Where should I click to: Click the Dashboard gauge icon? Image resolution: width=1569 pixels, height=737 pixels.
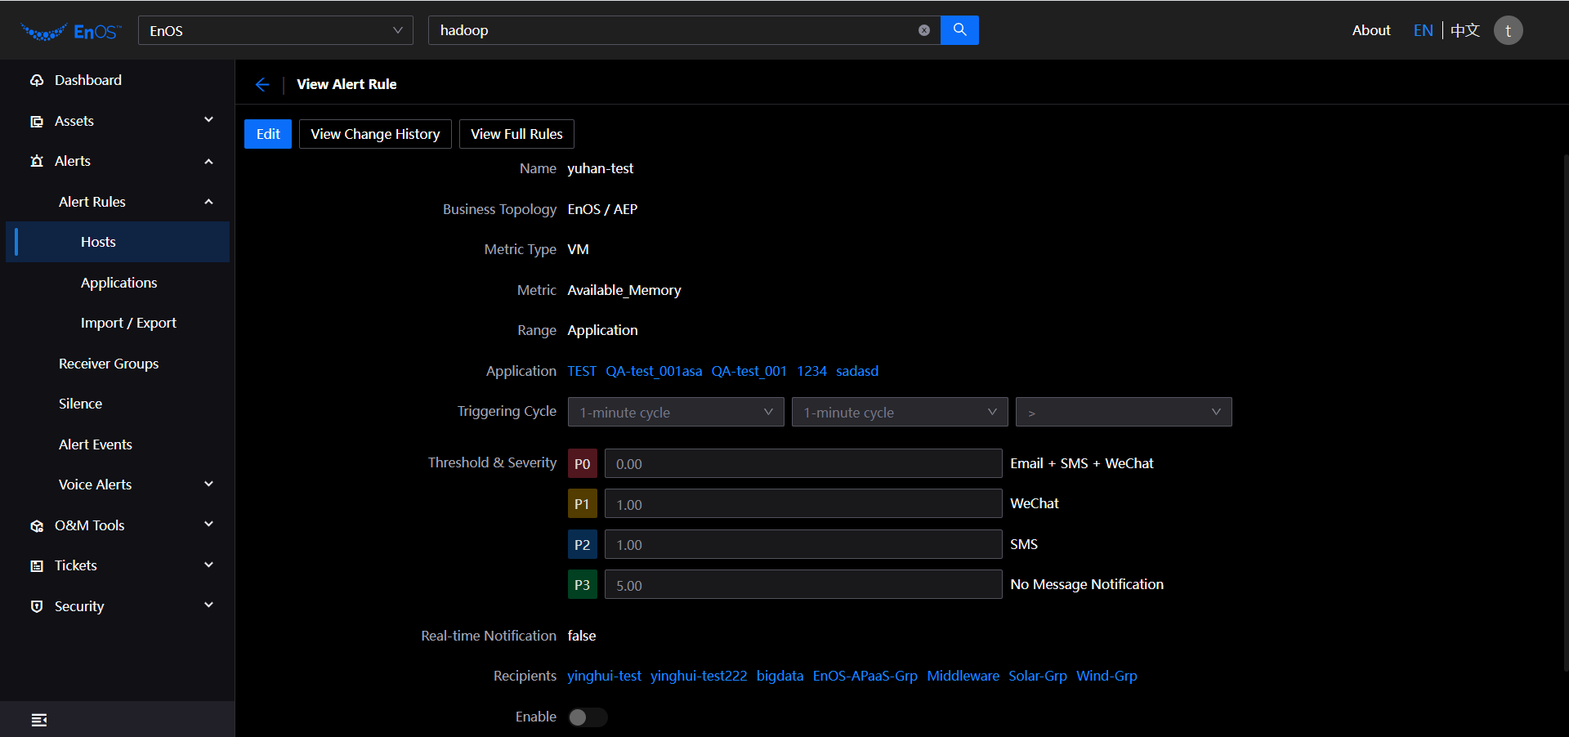point(37,80)
